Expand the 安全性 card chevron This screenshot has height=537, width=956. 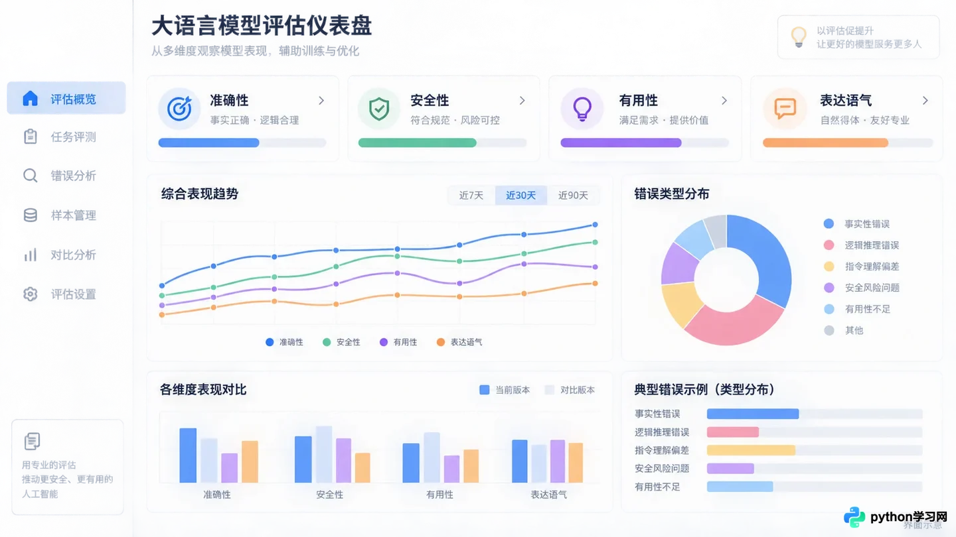click(522, 101)
